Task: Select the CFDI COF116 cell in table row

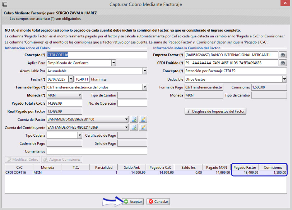Action: [x=19, y=173]
